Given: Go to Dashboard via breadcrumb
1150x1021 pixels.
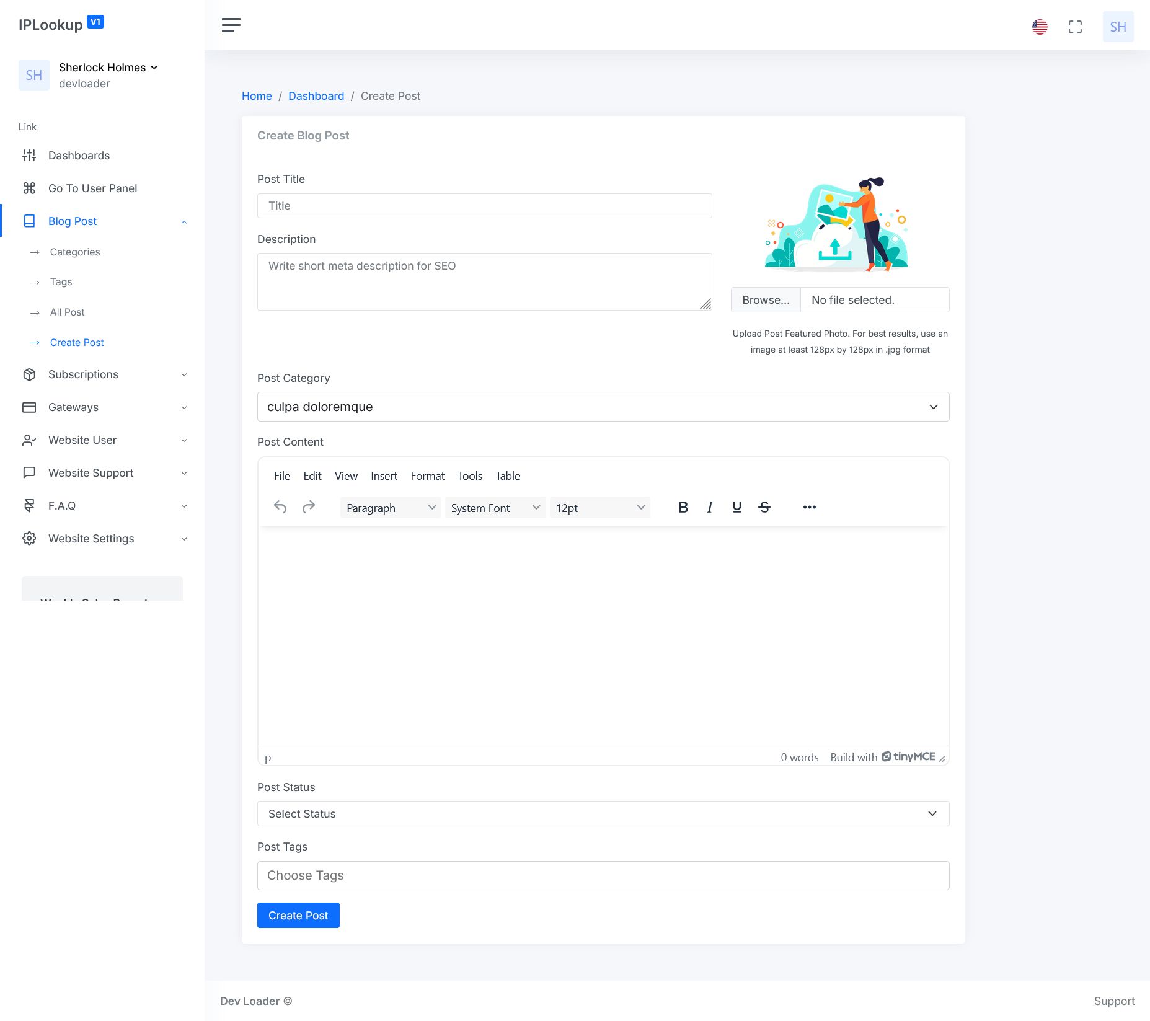Looking at the screenshot, I should pos(316,96).
